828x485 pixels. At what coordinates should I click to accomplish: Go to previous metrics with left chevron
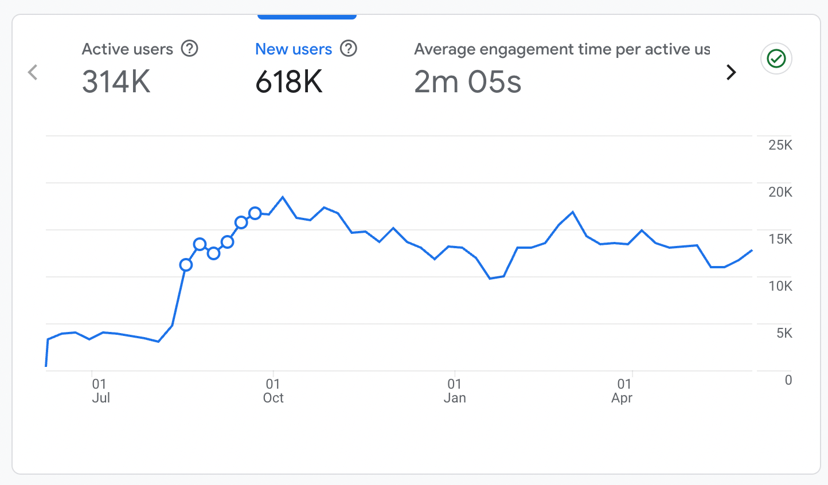(33, 72)
